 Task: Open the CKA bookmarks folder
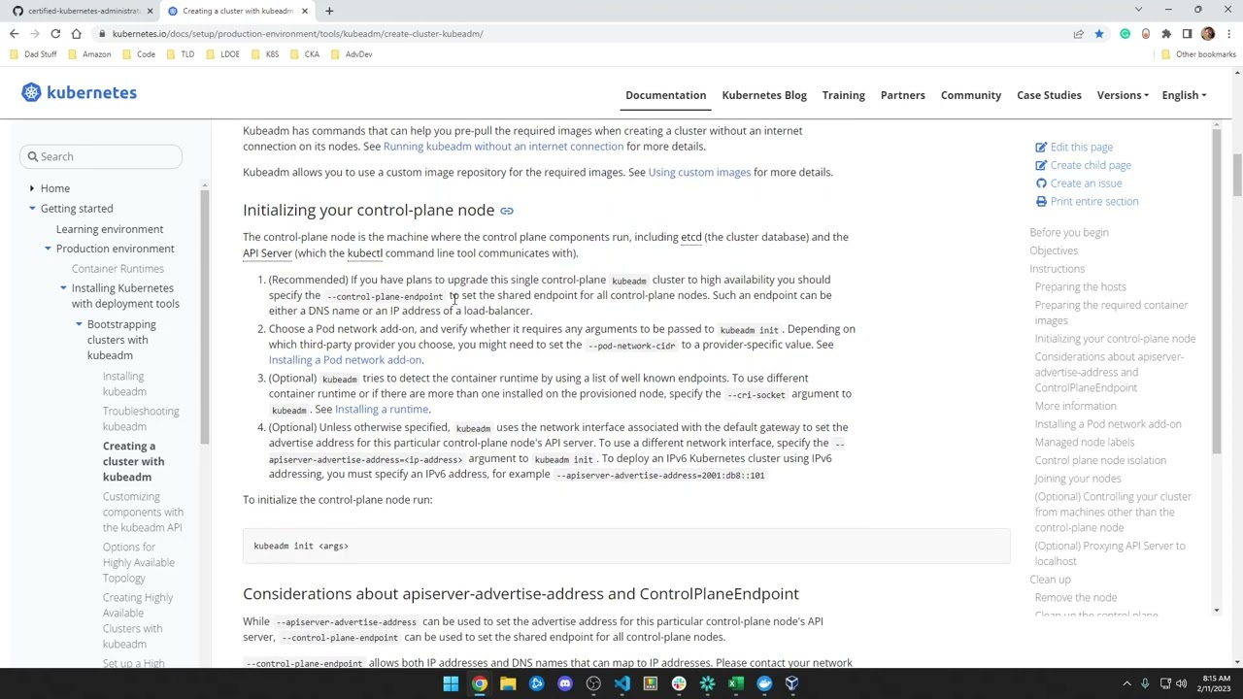(305, 54)
